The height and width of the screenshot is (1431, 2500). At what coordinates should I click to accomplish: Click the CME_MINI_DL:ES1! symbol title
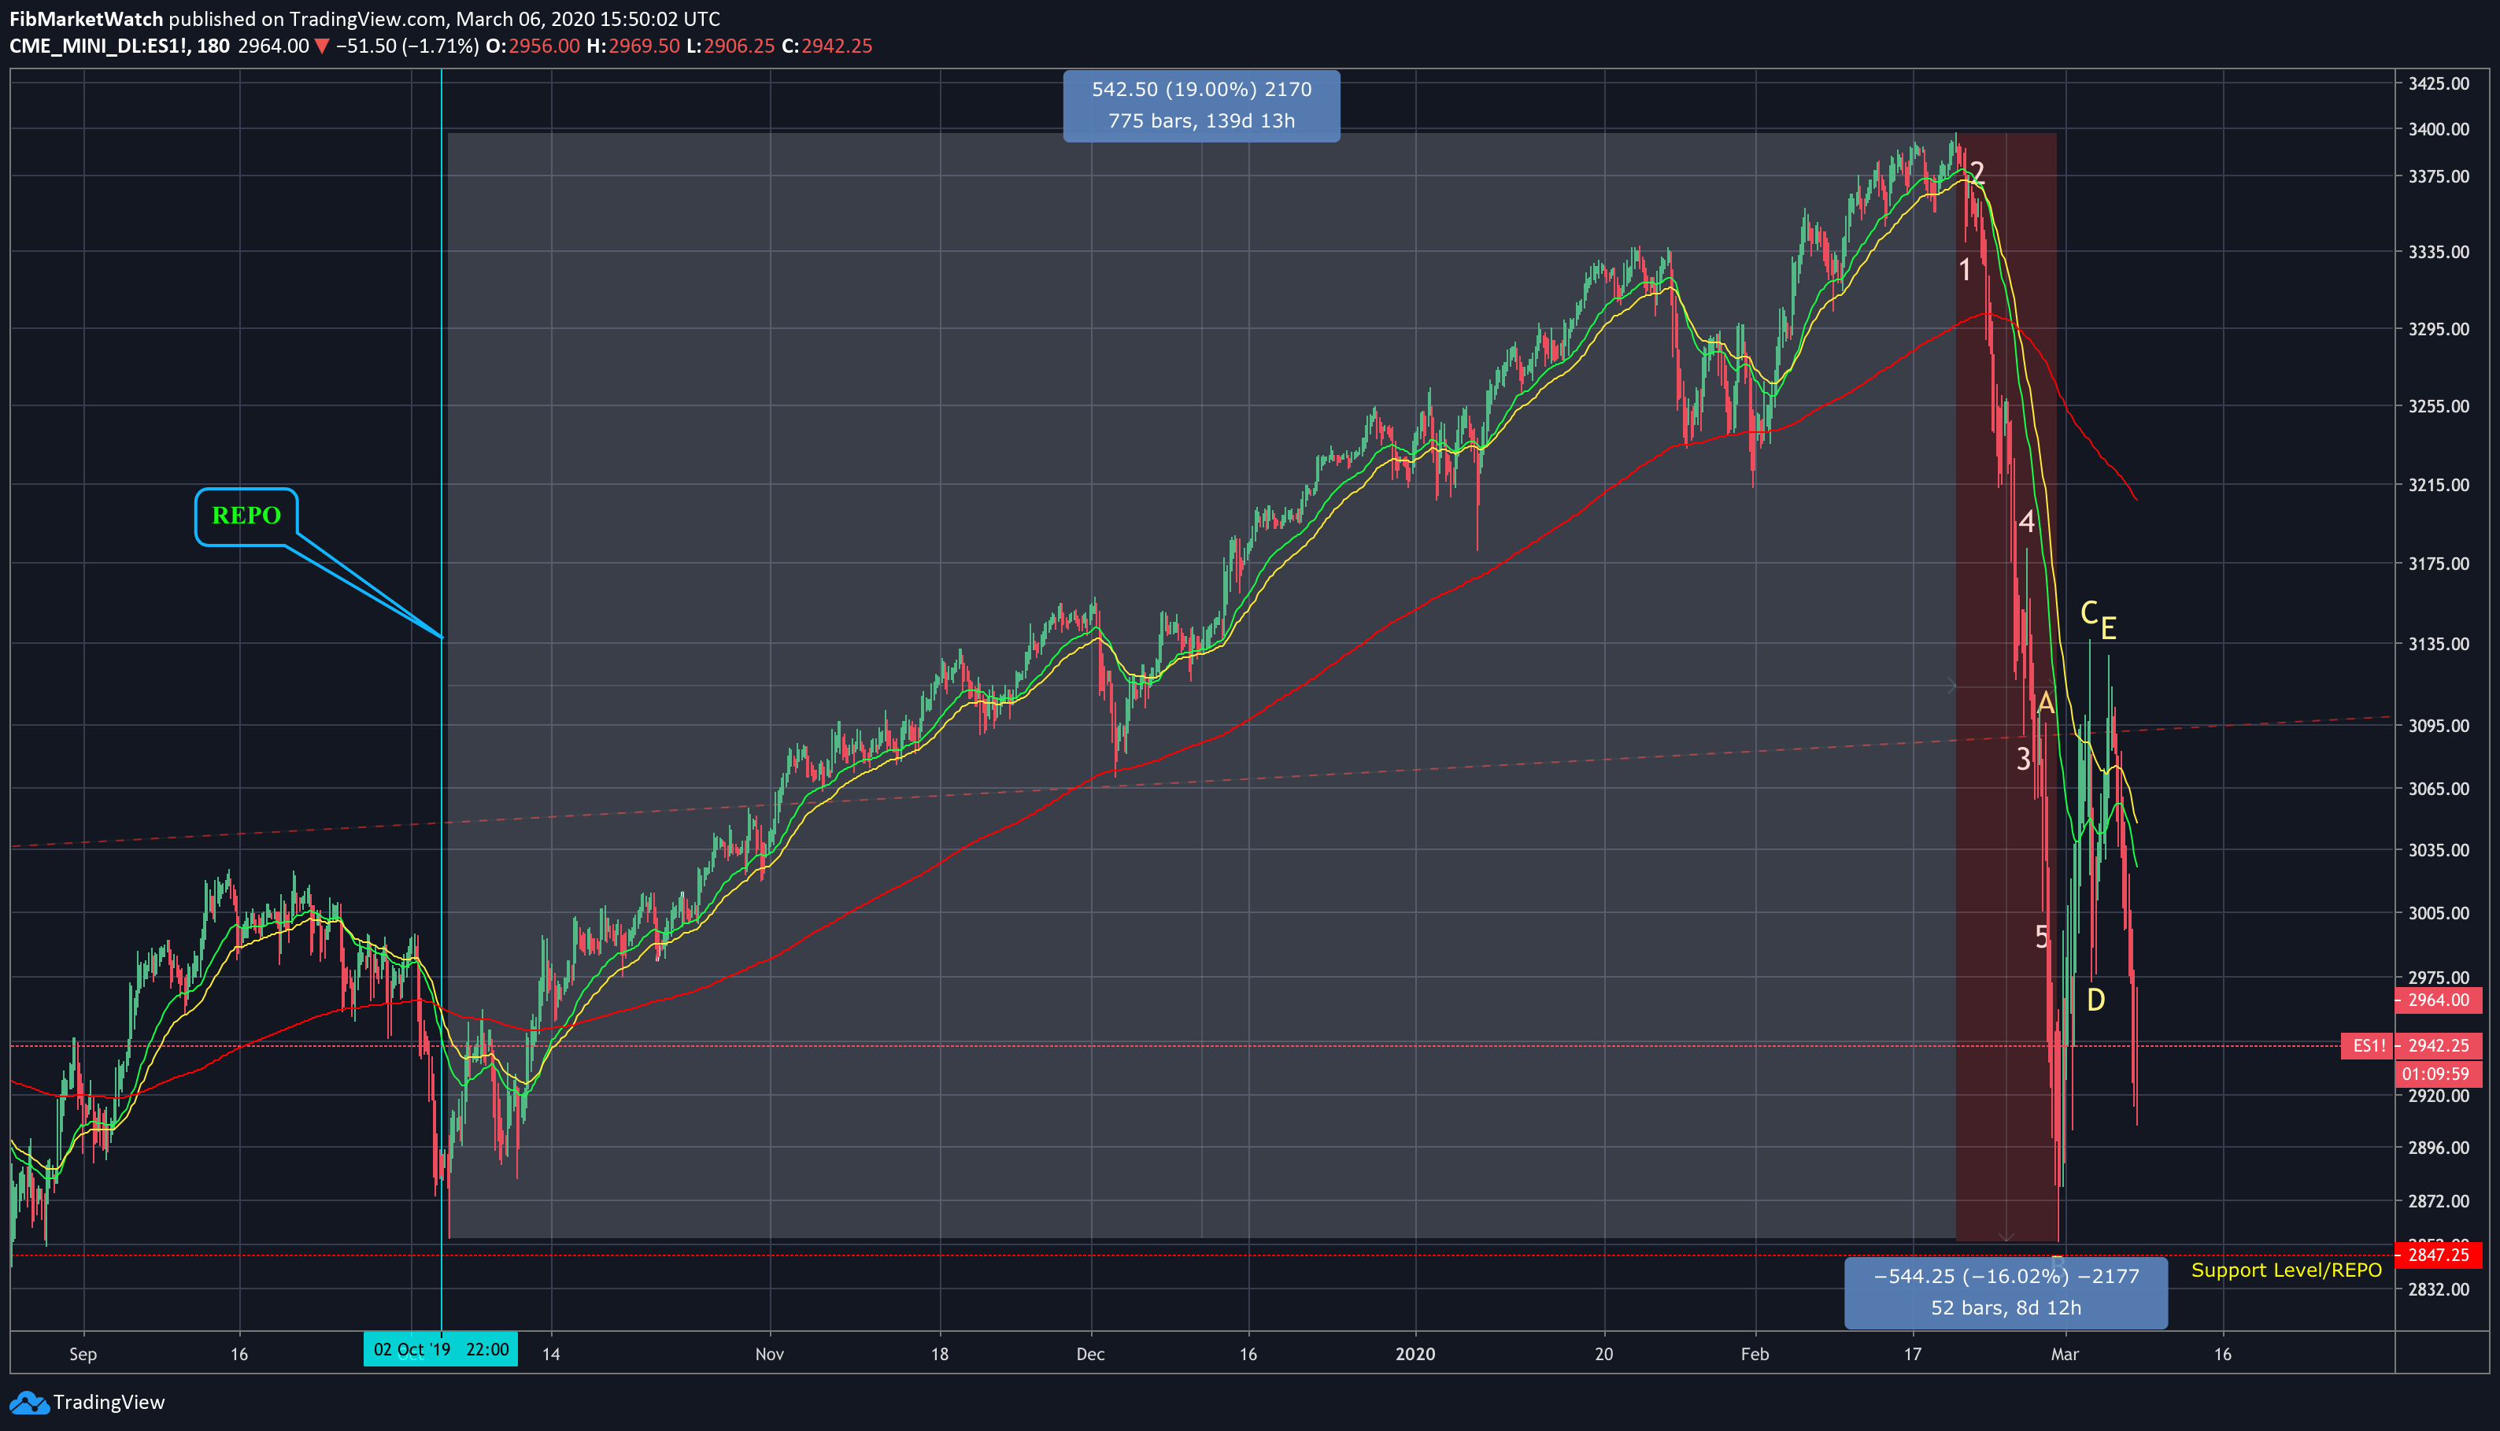pos(119,46)
